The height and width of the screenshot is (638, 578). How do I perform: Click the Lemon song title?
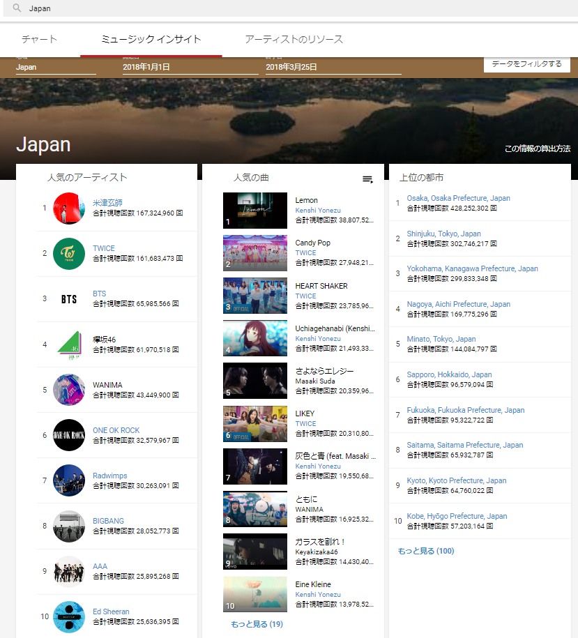(x=306, y=200)
